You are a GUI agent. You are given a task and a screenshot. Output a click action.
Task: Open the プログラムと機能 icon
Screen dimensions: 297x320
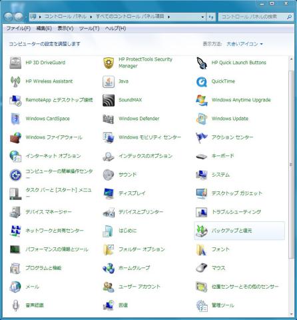[x=15, y=268]
